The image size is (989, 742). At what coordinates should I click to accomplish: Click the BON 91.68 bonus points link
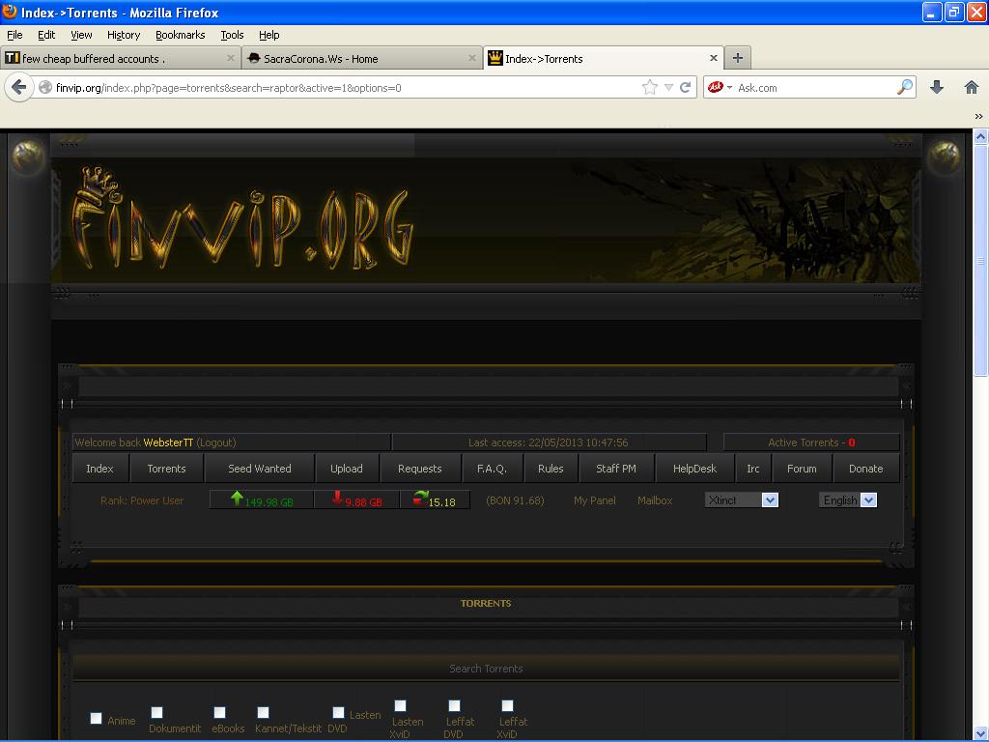[516, 500]
